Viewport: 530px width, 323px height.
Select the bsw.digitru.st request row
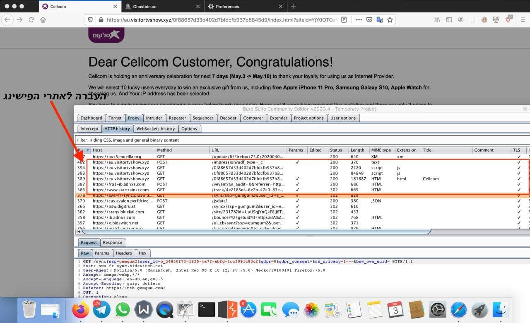302,206
